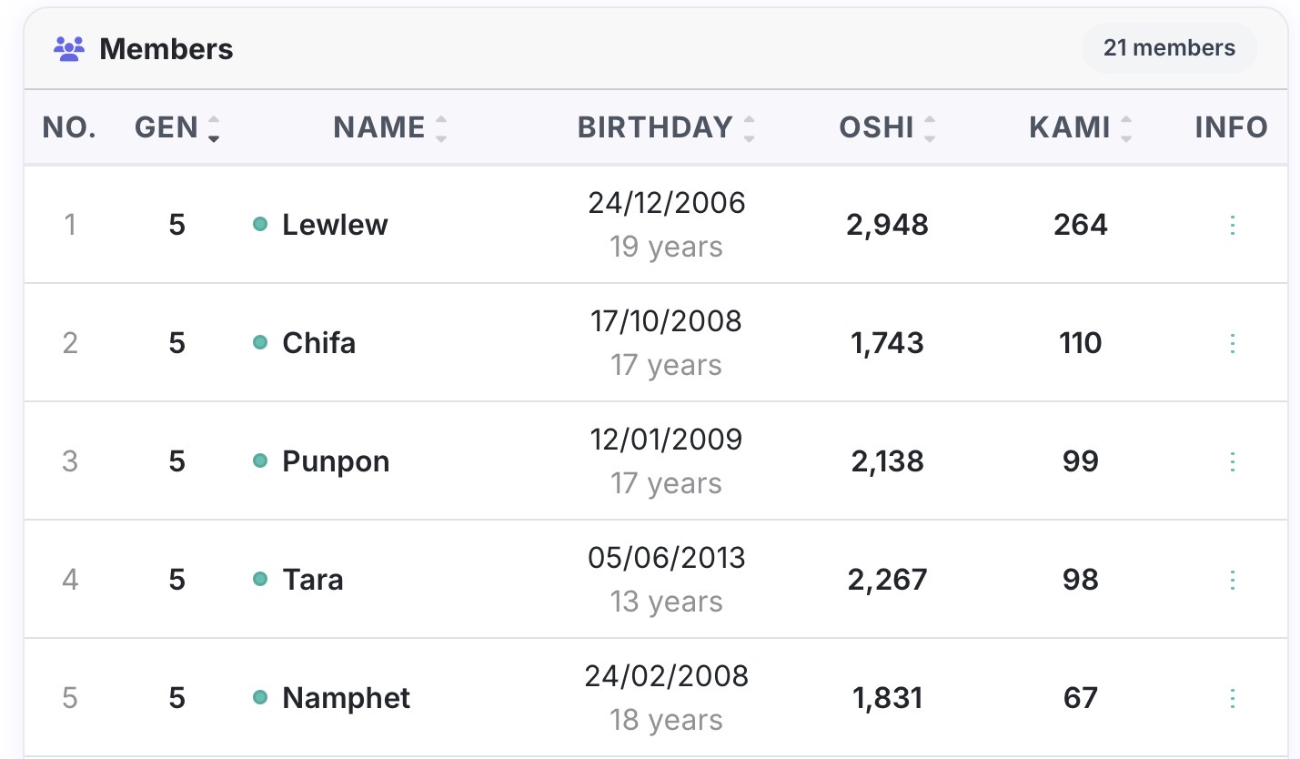Viewport: 1300px width, 759px height.
Task: Select the member name Punpon
Action: pyautogui.click(x=336, y=461)
